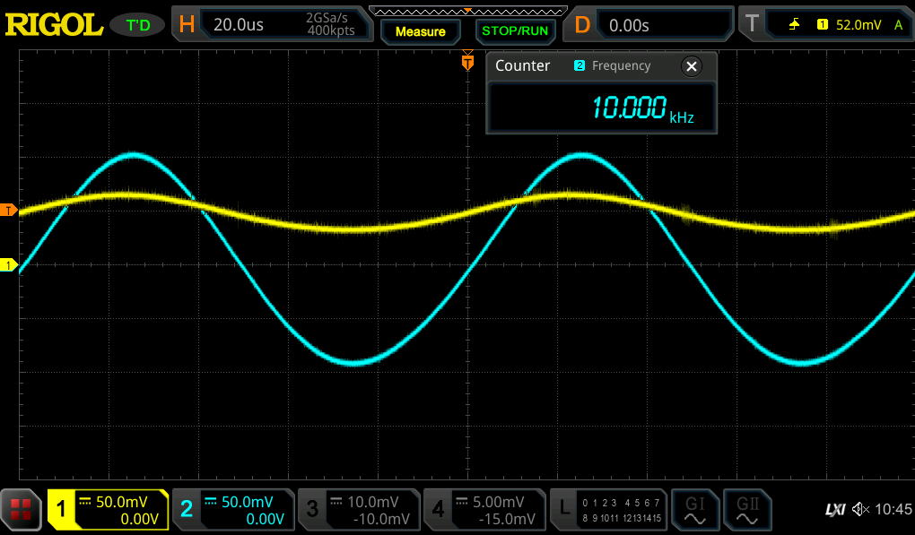Click the Counter title label
Screen dimensions: 915x535
click(x=522, y=65)
